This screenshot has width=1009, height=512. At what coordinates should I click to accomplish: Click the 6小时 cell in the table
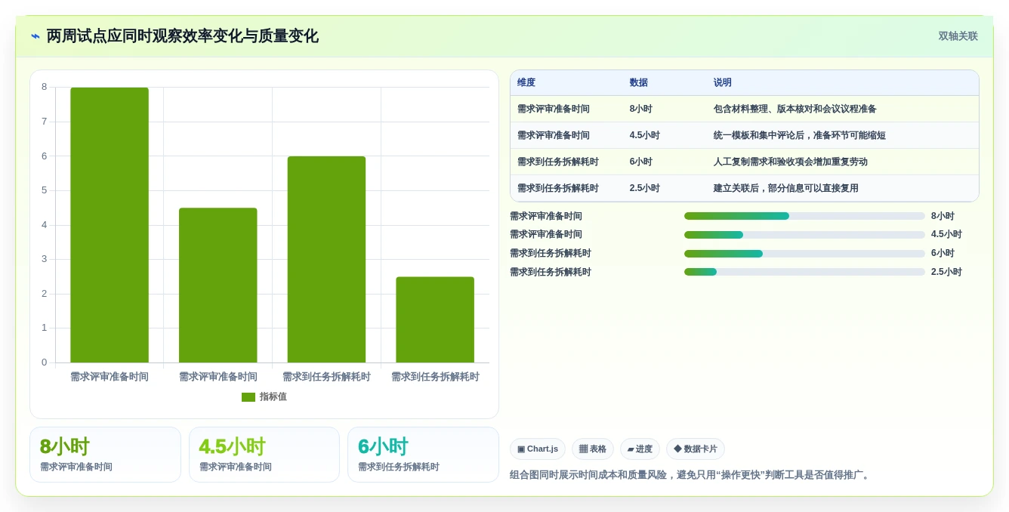[x=641, y=162]
